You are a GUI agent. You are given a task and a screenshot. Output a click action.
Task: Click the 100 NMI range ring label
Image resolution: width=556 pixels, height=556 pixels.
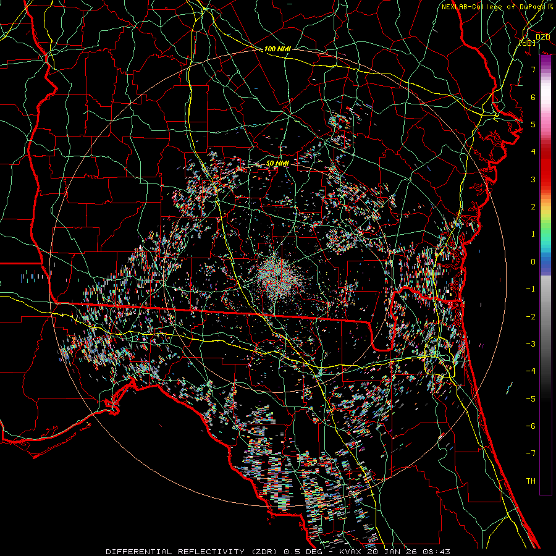(277, 49)
